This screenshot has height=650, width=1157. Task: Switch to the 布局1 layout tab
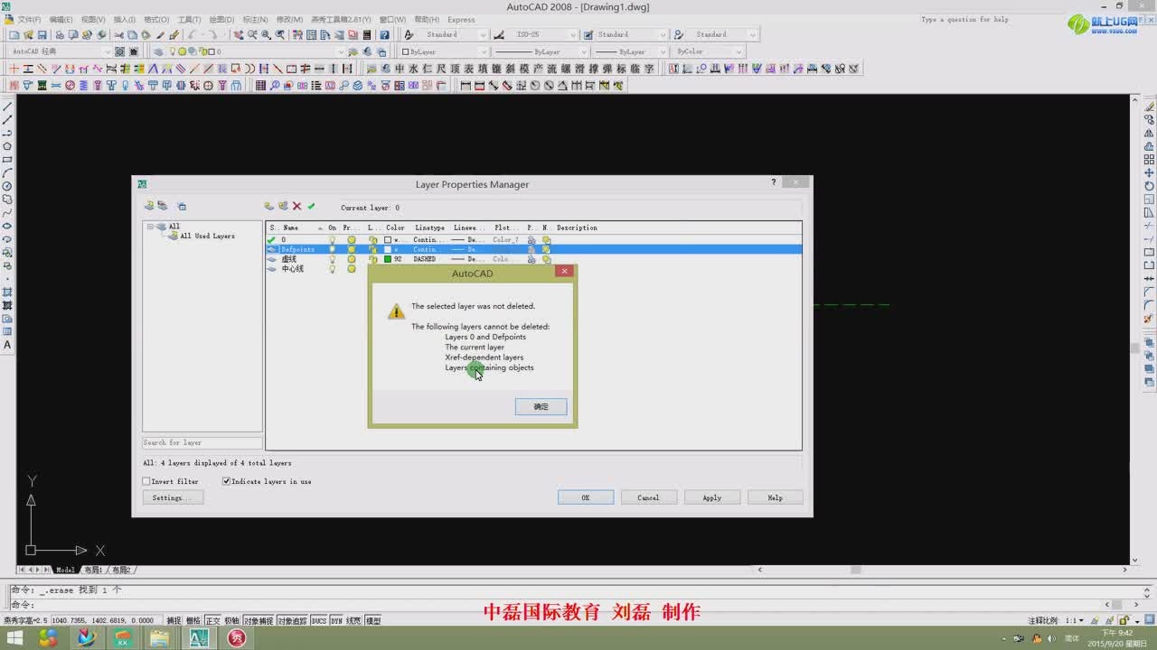(92, 570)
